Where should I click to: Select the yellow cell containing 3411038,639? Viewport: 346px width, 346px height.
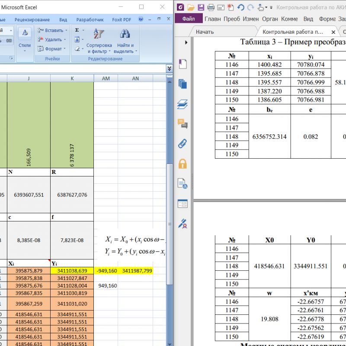pos(72,271)
